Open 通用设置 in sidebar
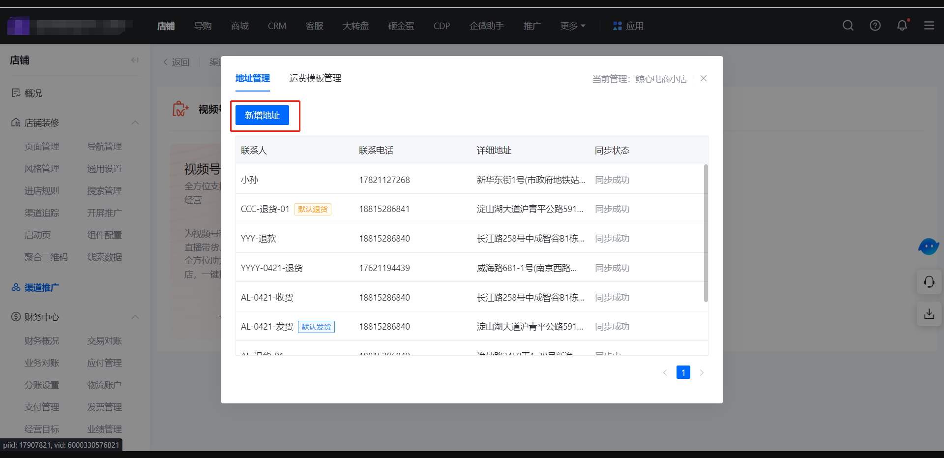944x458 pixels. (105, 169)
